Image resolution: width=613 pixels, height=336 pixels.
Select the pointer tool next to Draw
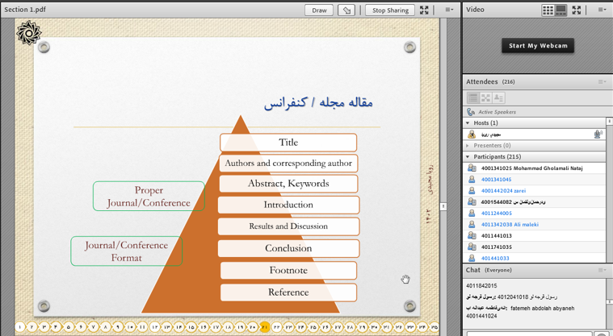346,10
